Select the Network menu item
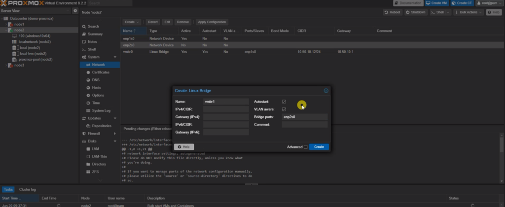 tap(100, 65)
